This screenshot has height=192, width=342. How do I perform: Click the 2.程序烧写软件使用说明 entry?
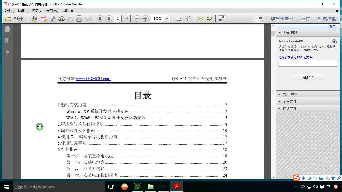142,124
